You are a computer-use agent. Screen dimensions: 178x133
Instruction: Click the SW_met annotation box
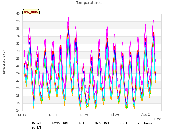pos(31,12)
